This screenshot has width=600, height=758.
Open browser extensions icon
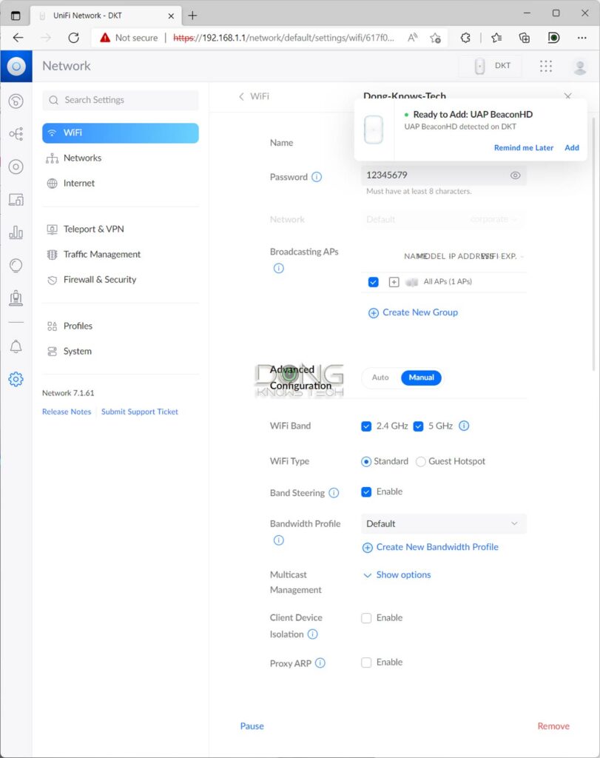click(465, 38)
